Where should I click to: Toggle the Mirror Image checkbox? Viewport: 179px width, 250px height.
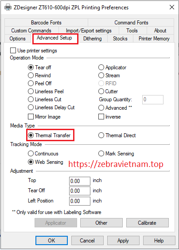pos(44,117)
